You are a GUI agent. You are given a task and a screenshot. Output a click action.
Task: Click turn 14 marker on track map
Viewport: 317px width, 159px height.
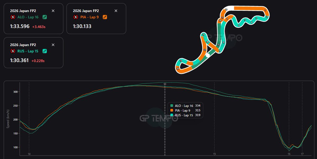tap(178, 68)
